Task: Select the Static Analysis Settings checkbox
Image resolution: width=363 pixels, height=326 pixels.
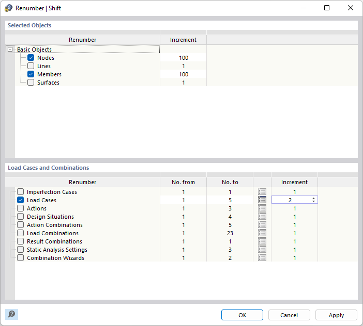Action: [21, 250]
